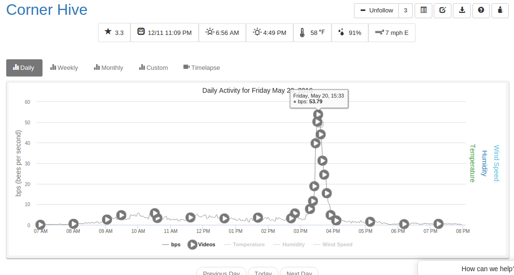Click the download icon button
The image size is (514, 275).
pos(462,11)
